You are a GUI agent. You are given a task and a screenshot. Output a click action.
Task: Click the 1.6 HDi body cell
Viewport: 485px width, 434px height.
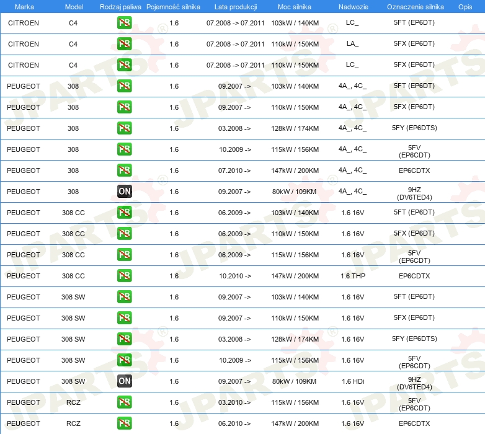(x=352, y=381)
